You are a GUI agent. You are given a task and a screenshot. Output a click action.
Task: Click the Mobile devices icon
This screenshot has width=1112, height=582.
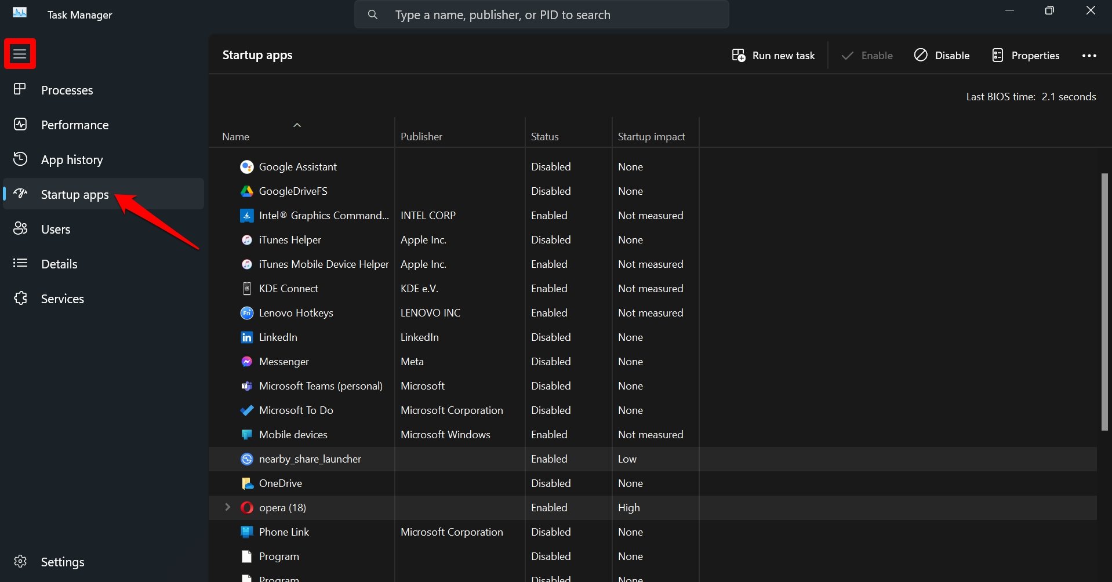[246, 435]
